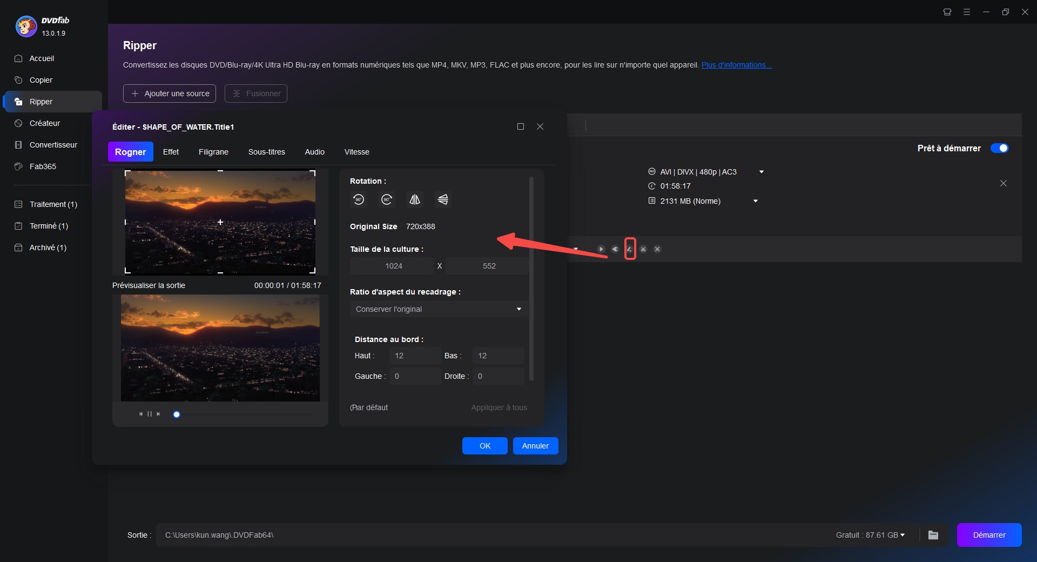Viewport: 1037px width, 562px height.
Task: Click Appliquer à tous
Action: click(499, 407)
